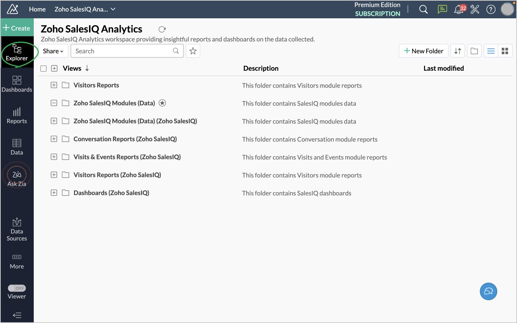The width and height of the screenshot is (517, 323).
Task: Click the folder icon of Visitors Reports
Action: [65, 85]
